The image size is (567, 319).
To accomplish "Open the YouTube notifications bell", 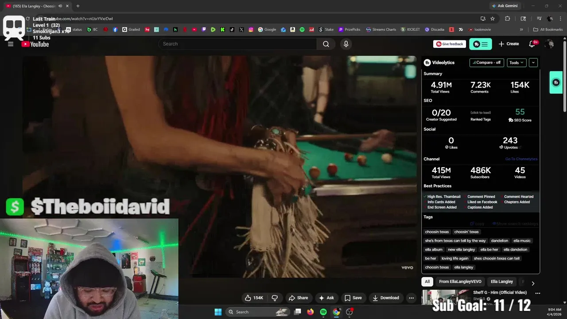I will [x=532, y=44].
